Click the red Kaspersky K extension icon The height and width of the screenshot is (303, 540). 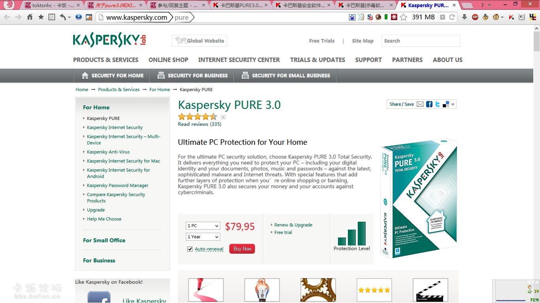pyautogui.click(x=512, y=17)
